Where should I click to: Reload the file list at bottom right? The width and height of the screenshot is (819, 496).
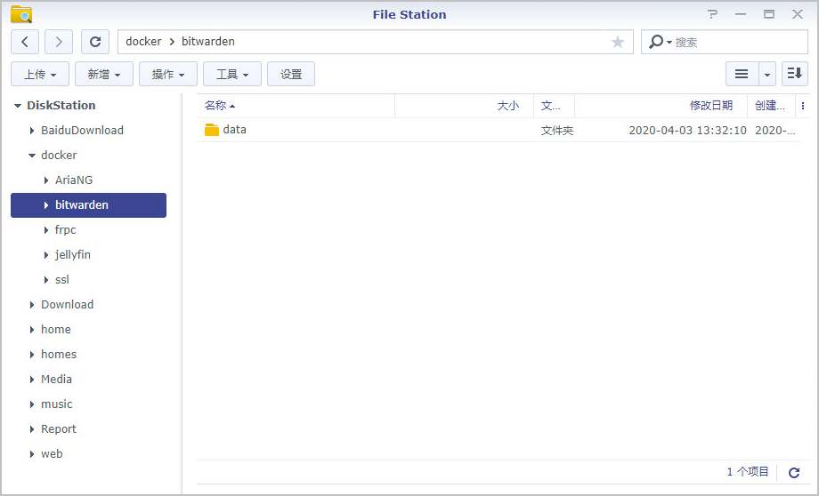pyautogui.click(x=794, y=473)
